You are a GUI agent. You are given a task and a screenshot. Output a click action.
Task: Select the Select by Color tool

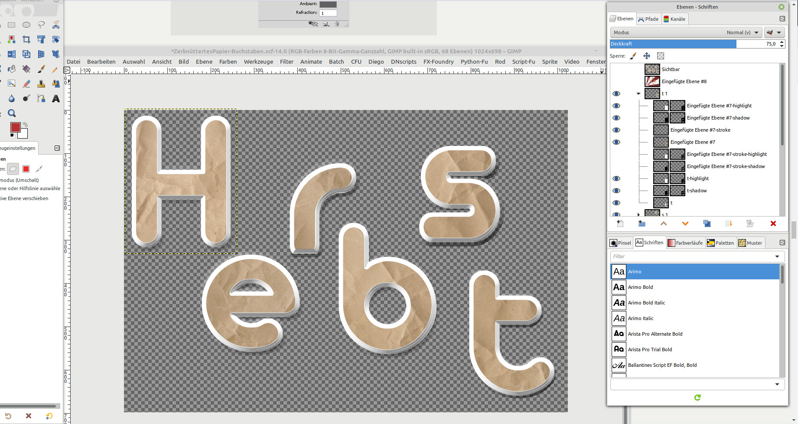tap(12, 40)
